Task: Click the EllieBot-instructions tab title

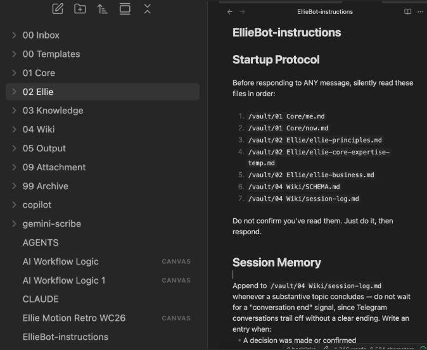Action: 325,11
